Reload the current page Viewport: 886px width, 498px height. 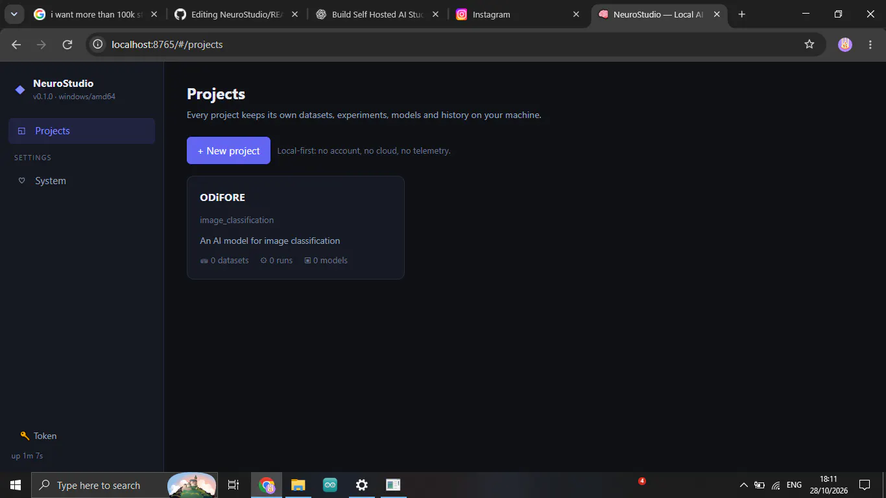(x=67, y=44)
